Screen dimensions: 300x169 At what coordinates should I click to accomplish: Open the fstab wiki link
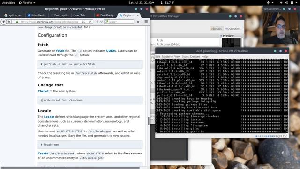click(60, 51)
